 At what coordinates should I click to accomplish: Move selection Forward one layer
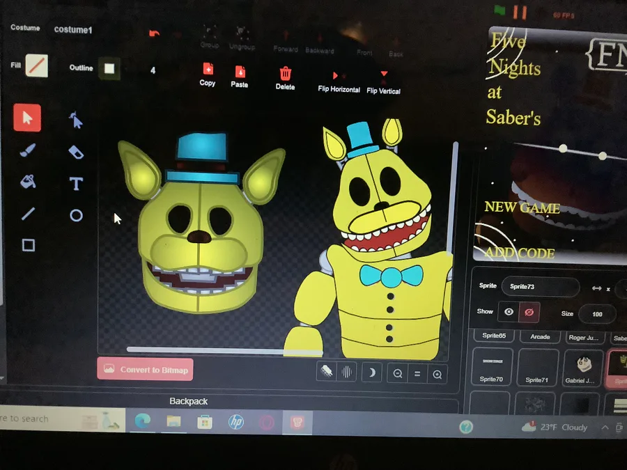tap(286, 42)
